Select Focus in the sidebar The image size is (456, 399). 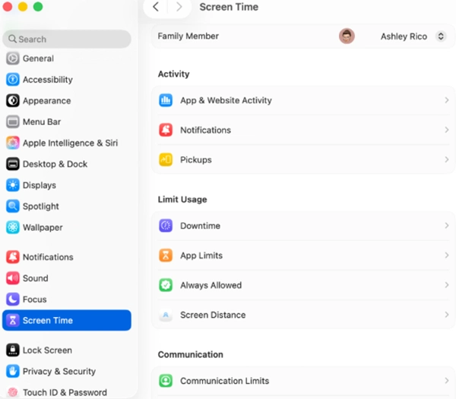pos(67,299)
